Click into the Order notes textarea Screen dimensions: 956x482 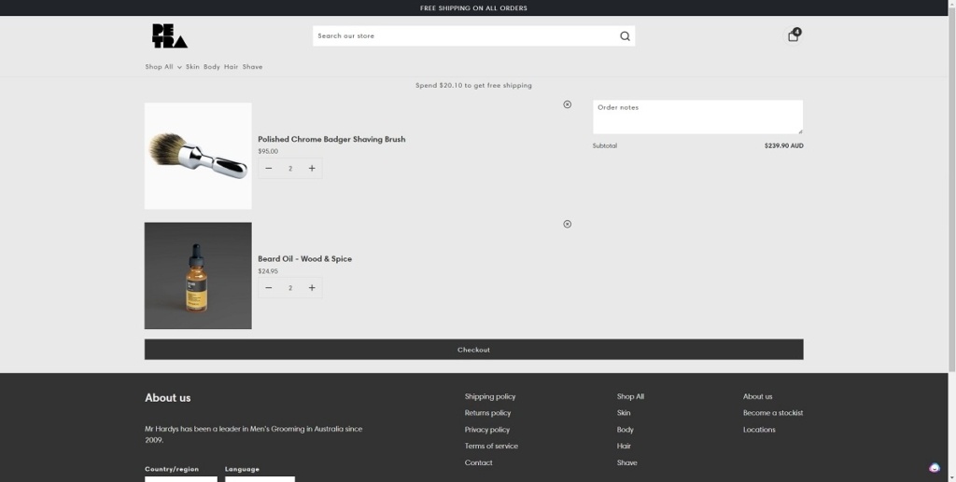(x=696, y=117)
